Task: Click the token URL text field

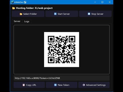Action: pos(61,78)
